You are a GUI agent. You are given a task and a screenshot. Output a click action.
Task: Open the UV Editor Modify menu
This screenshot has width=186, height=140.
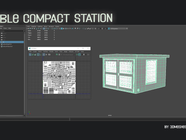tap(52, 51)
